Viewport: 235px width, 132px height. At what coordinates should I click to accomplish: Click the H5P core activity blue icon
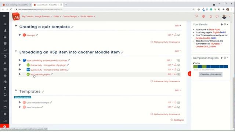pyautogui.click(x=28, y=70)
